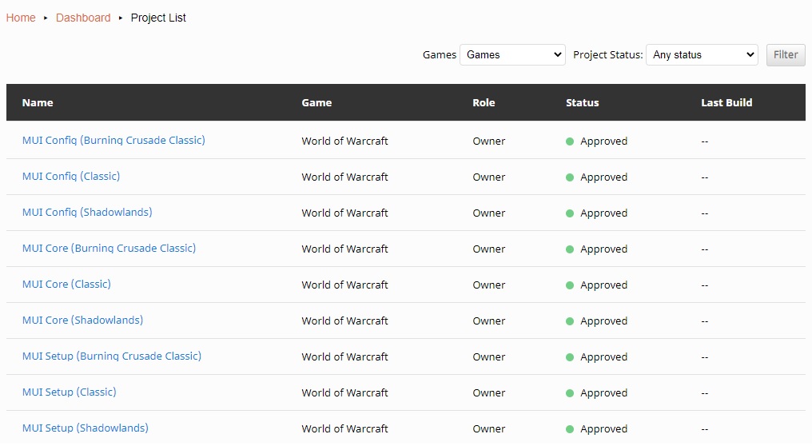Viewport: 812px width, 446px height.
Task: Click the Name column header
Action: coord(38,102)
